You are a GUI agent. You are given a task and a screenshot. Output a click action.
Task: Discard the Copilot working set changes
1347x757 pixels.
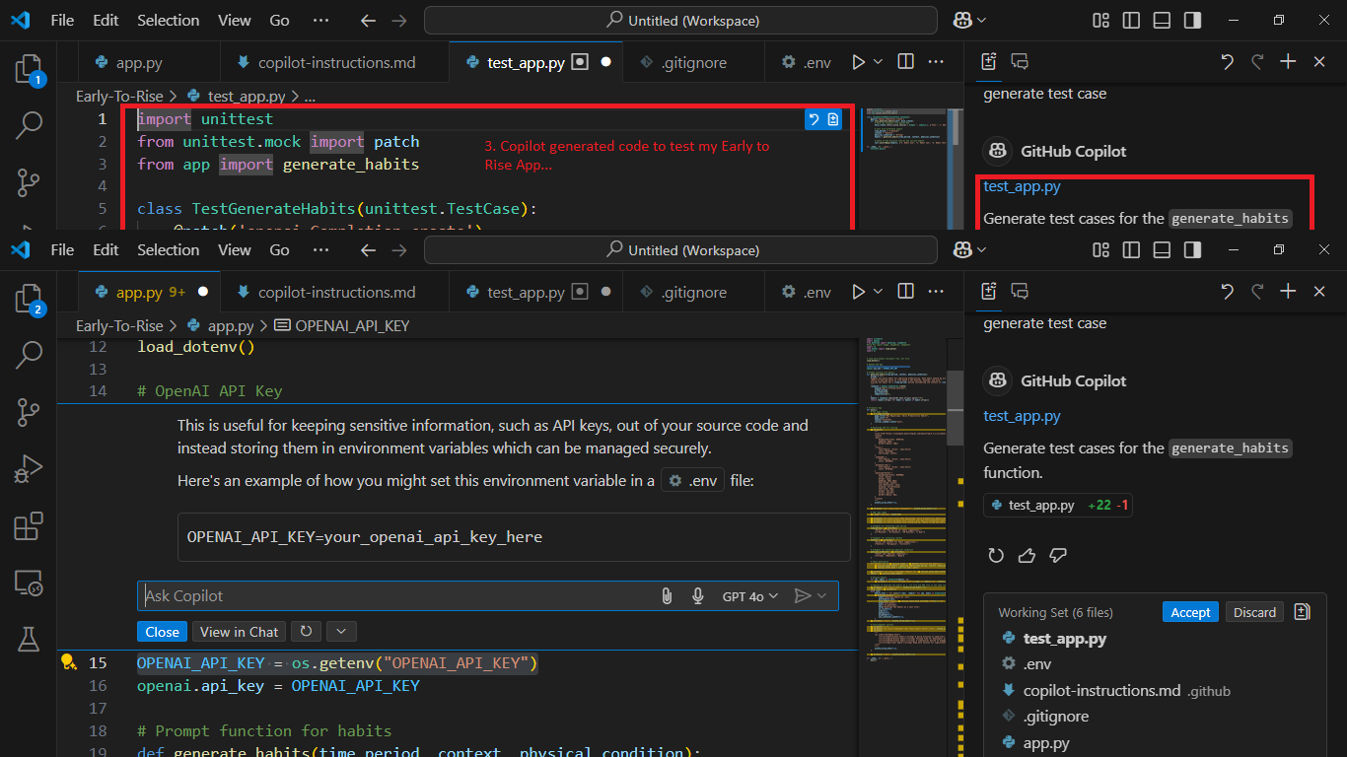(x=1254, y=612)
